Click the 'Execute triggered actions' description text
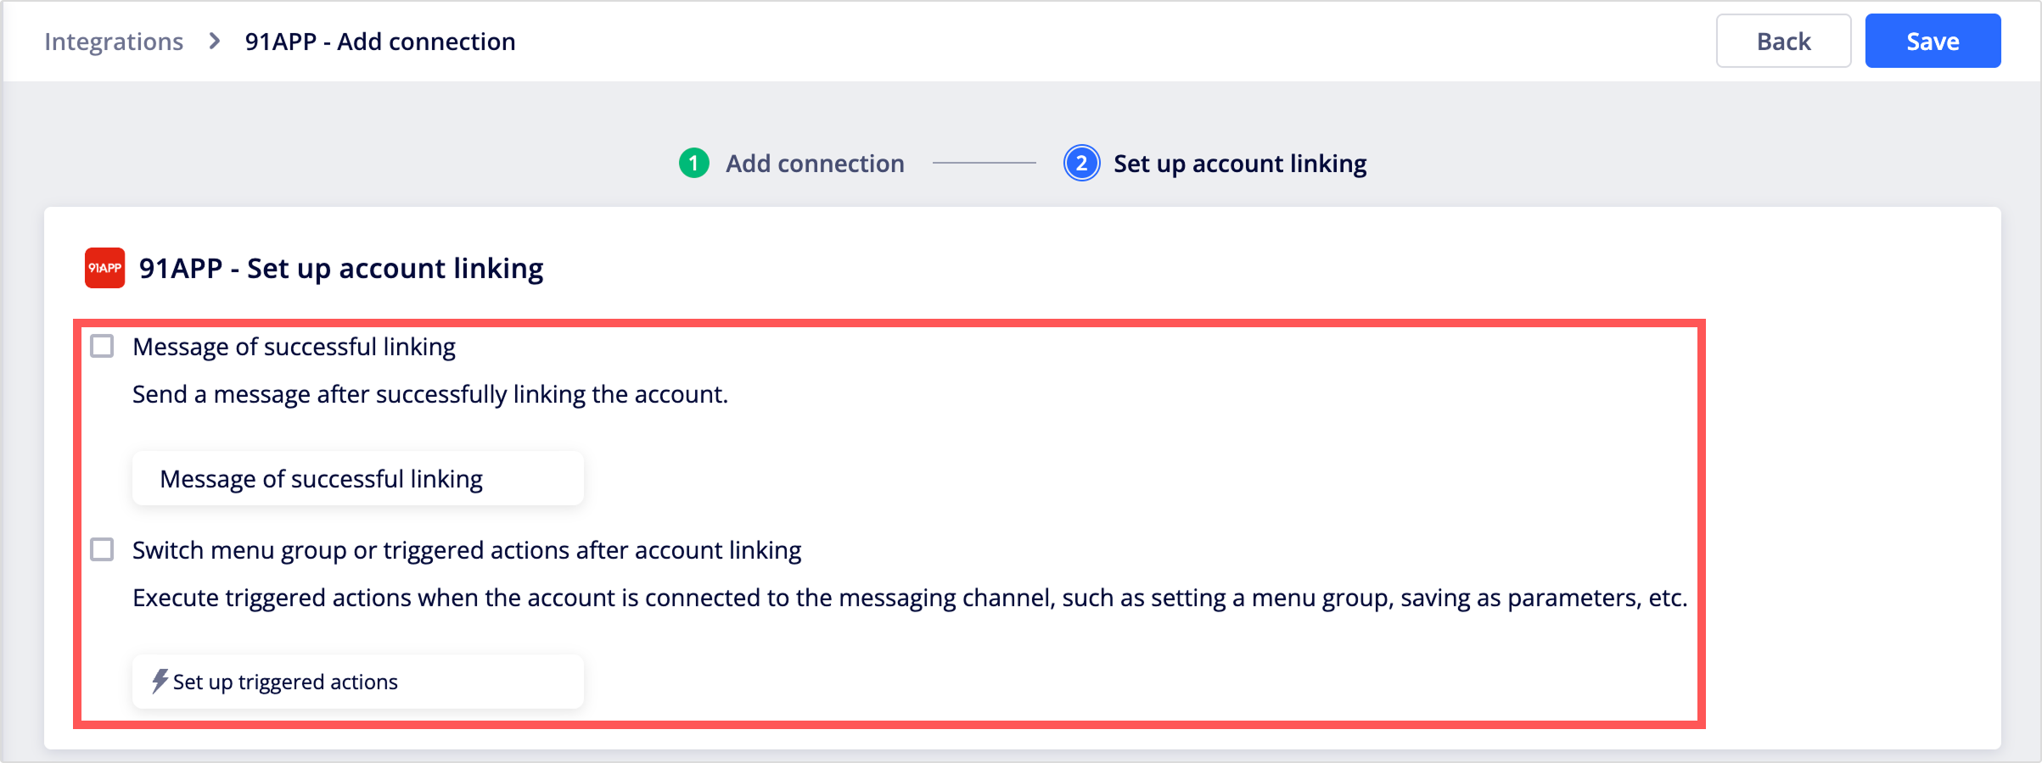The image size is (2042, 763). (910, 598)
